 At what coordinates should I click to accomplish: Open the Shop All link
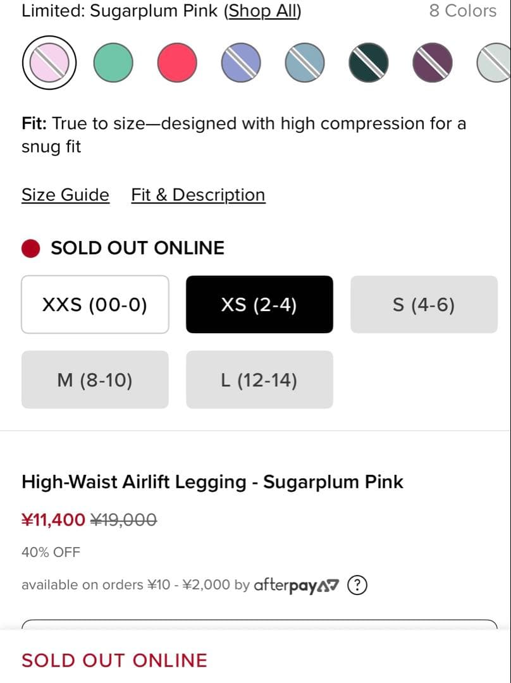coord(263,11)
